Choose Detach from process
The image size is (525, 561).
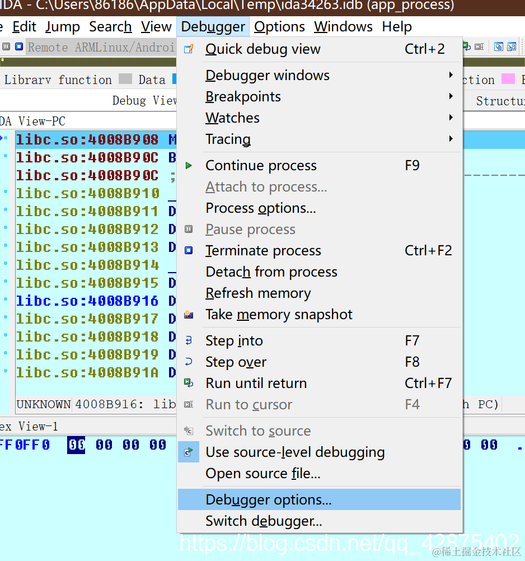tap(319, 272)
